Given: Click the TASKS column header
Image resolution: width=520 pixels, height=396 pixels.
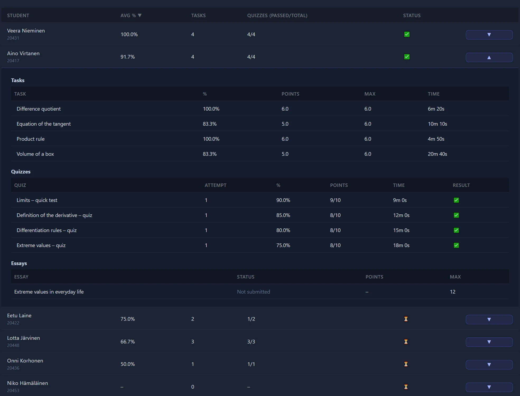Looking at the screenshot, I should 198,15.
